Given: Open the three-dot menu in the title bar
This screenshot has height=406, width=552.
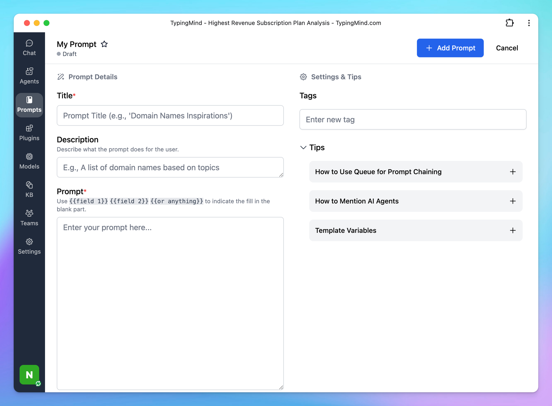Looking at the screenshot, I should (x=529, y=23).
